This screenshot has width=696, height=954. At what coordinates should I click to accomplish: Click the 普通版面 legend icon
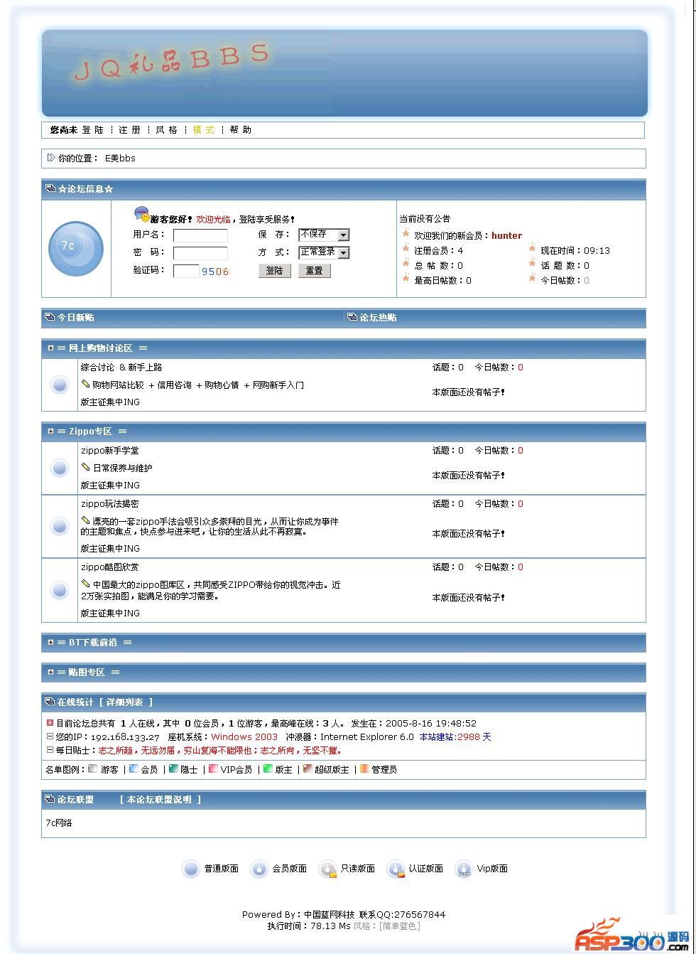pyautogui.click(x=191, y=869)
